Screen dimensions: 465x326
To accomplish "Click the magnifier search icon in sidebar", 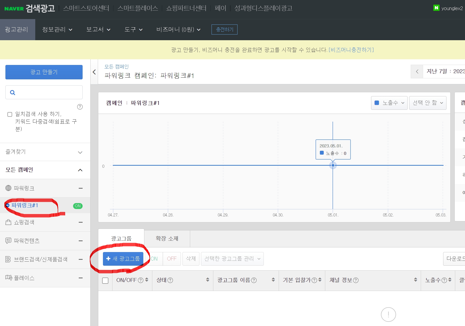I will click(12, 92).
